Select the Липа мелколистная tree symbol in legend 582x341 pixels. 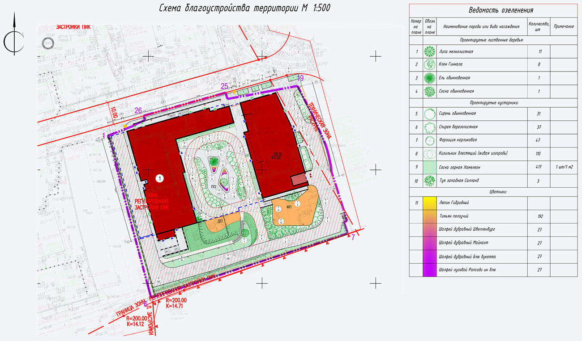click(430, 51)
